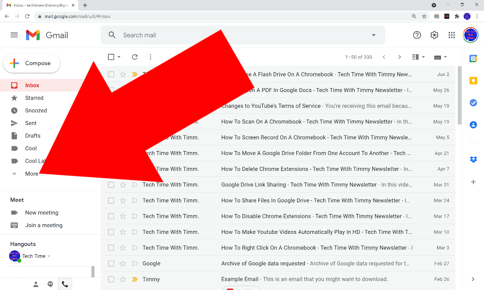The image size is (484, 290).
Task: Click the search magnifier icon in search bar
Action: point(112,35)
